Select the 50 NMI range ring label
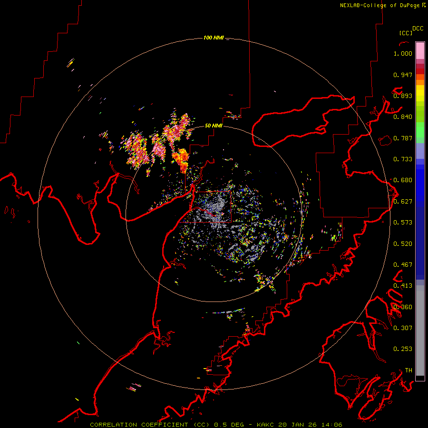The image size is (428, 428). [x=214, y=126]
